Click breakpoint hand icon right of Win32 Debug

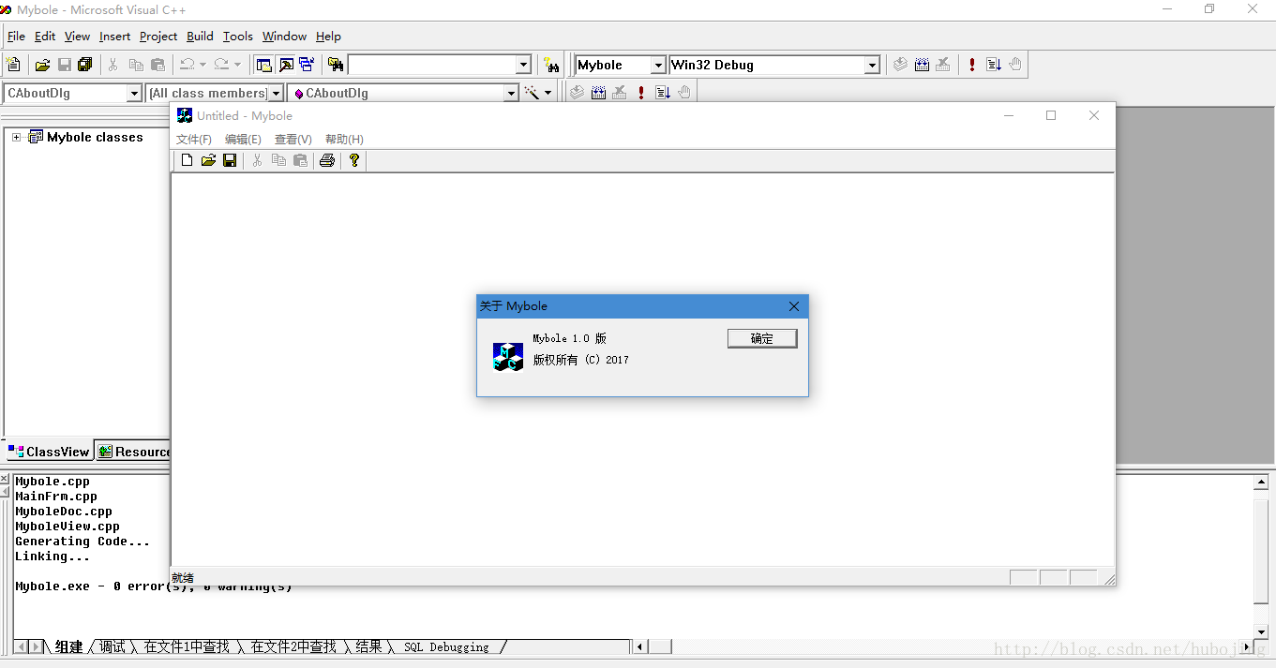click(x=1015, y=65)
